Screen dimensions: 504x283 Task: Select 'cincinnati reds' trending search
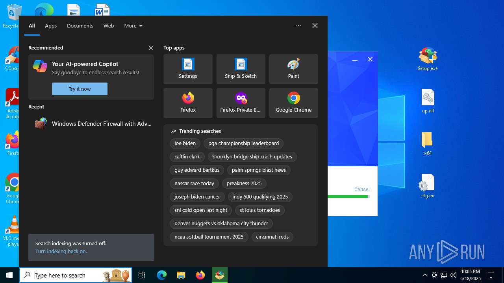(272, 237)
